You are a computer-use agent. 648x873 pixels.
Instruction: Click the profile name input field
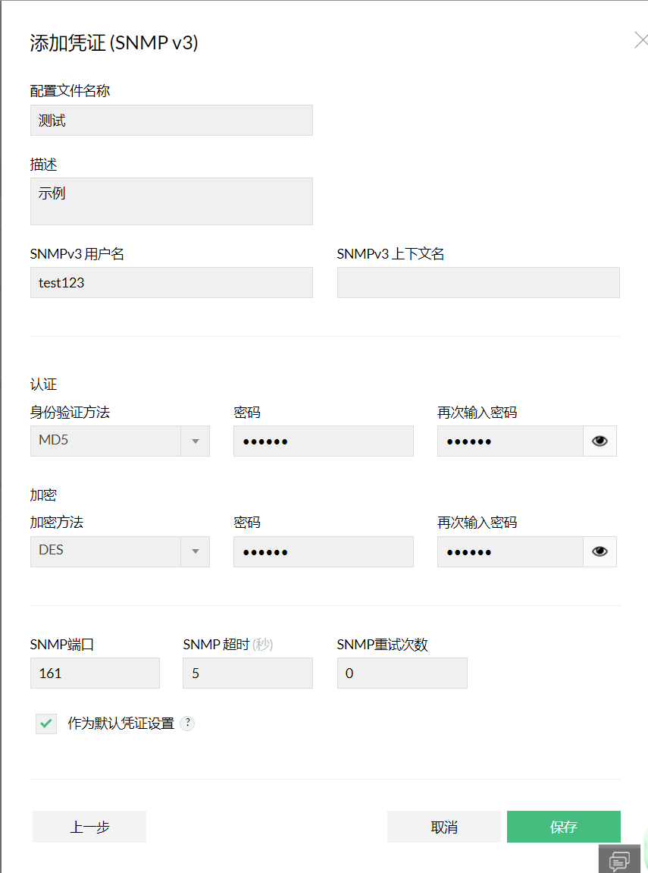coord(171,121)
